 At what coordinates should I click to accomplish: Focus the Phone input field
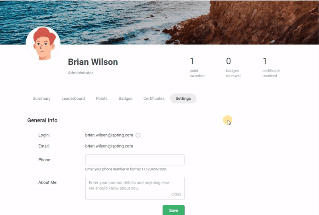coord(135,160)
